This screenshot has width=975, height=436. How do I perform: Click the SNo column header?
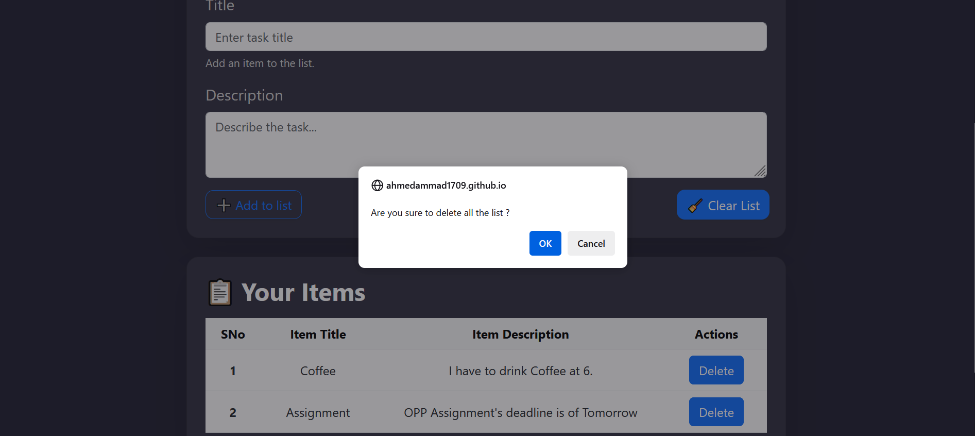233,334
